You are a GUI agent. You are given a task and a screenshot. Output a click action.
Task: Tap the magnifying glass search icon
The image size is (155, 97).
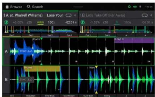point(29,7)
